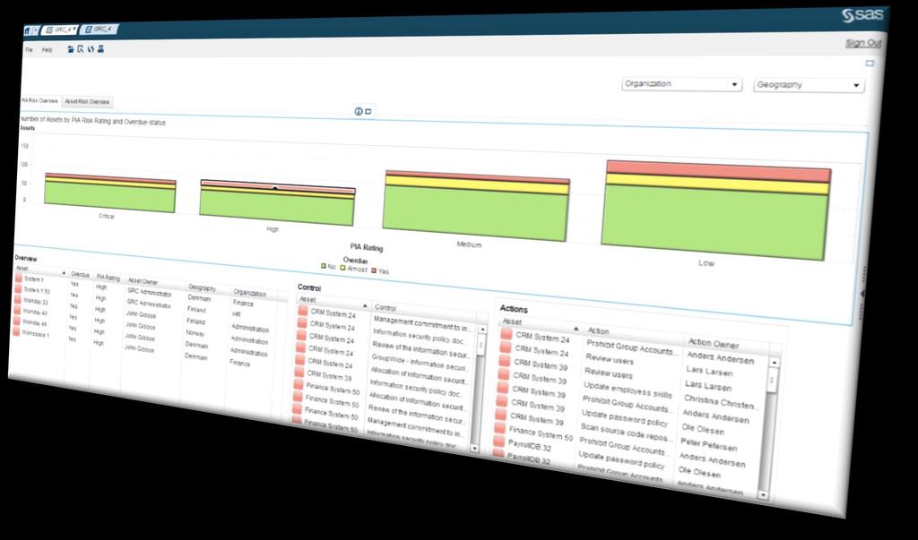This screenshot has width=918, height=540.
Task: Click the red icon beside first PayrollDB 32 row
Action: (498, 441)
